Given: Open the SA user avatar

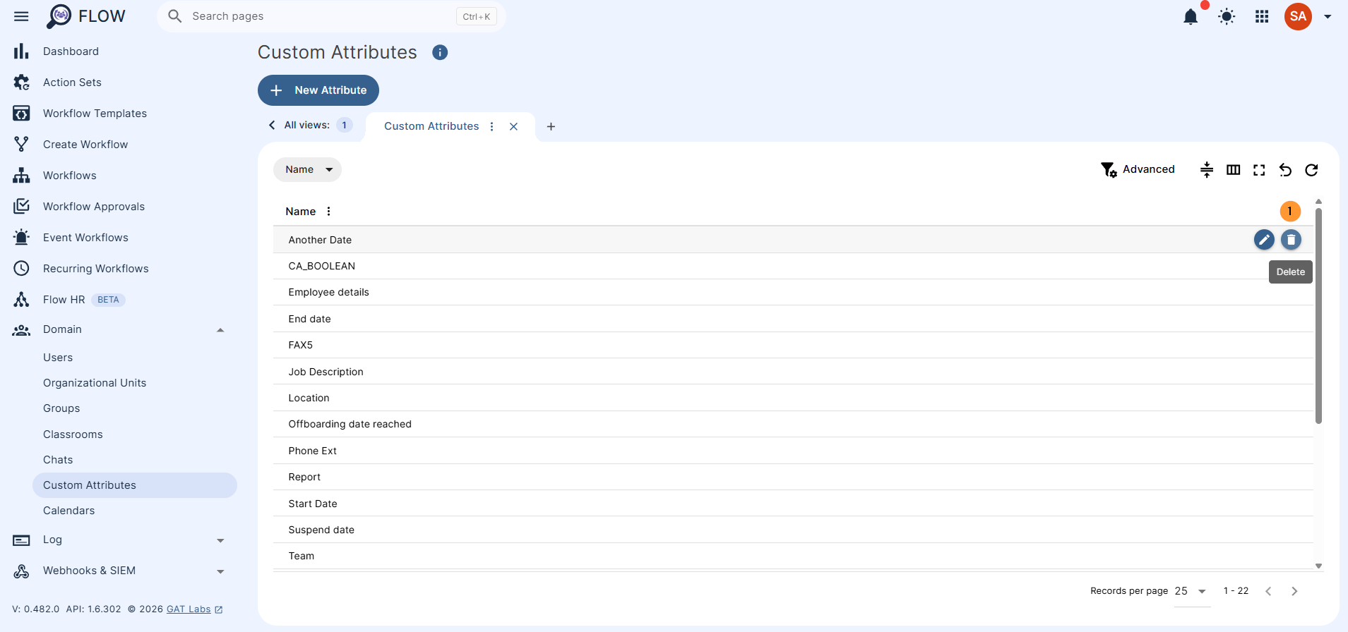Looking at the screenshot, I should (1298, 16).
